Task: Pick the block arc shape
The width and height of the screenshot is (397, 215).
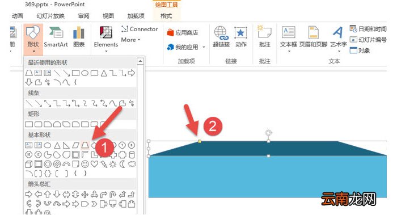Action: click(66, 165)
